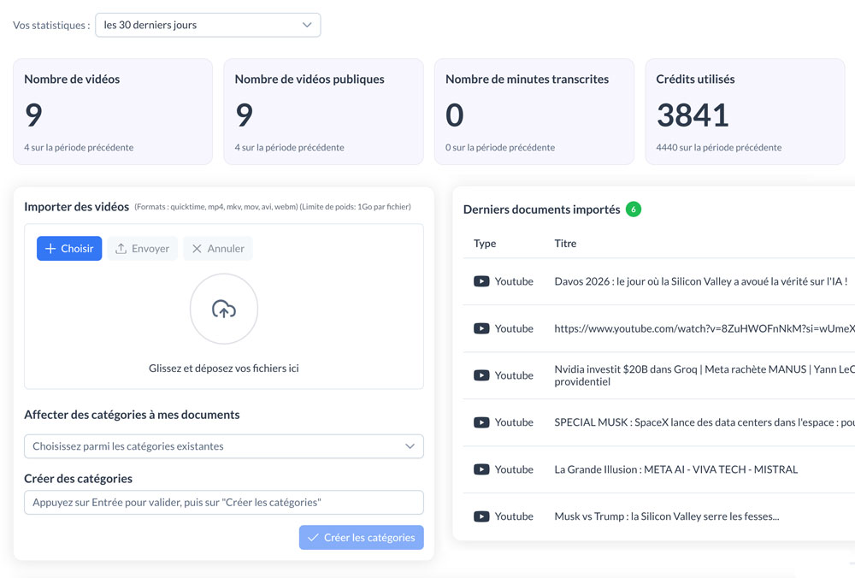This screenshot has height=578, width=855.
Task: Click YouTube icon for La Grande Illusion
Action: 481,469
